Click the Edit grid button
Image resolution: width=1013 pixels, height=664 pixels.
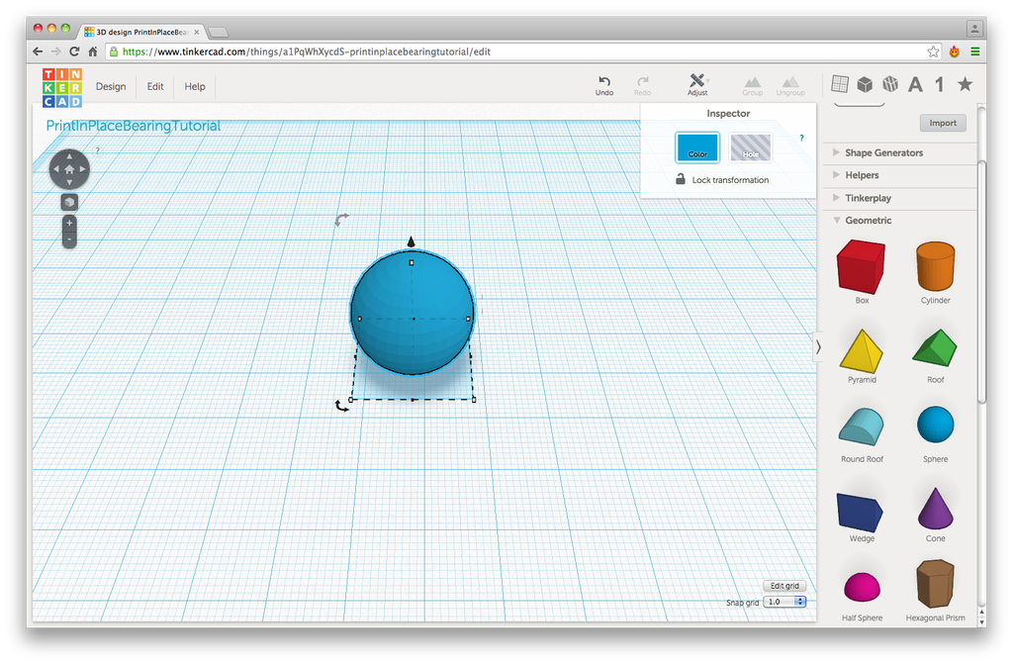point(784,586)
